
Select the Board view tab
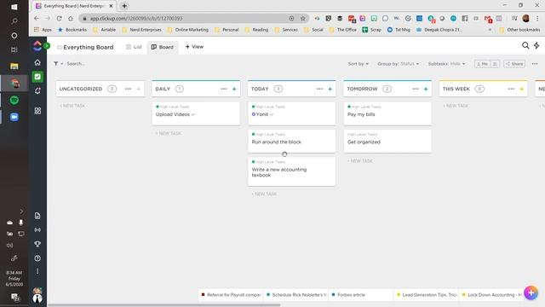coord(163,47)
